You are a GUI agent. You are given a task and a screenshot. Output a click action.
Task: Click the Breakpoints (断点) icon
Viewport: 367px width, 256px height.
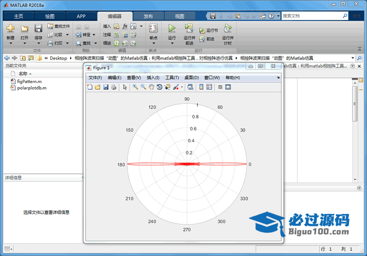[x=153, y=28]
